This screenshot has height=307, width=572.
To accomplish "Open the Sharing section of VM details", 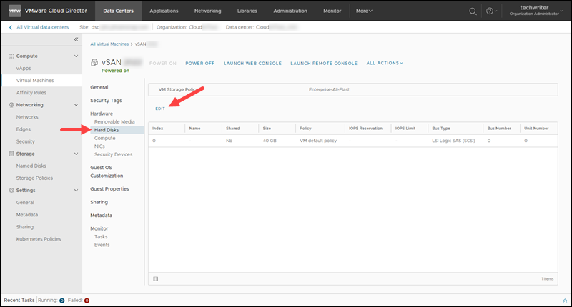I will (x=99, y=202).
